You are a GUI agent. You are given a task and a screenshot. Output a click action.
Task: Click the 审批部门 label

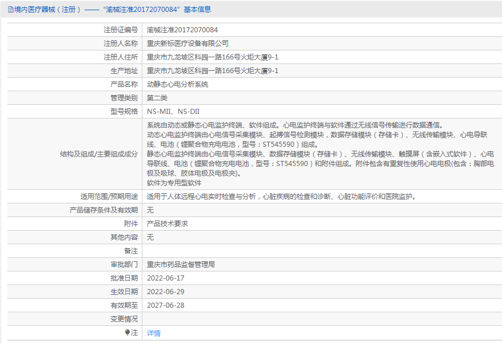tap(124, 264)
